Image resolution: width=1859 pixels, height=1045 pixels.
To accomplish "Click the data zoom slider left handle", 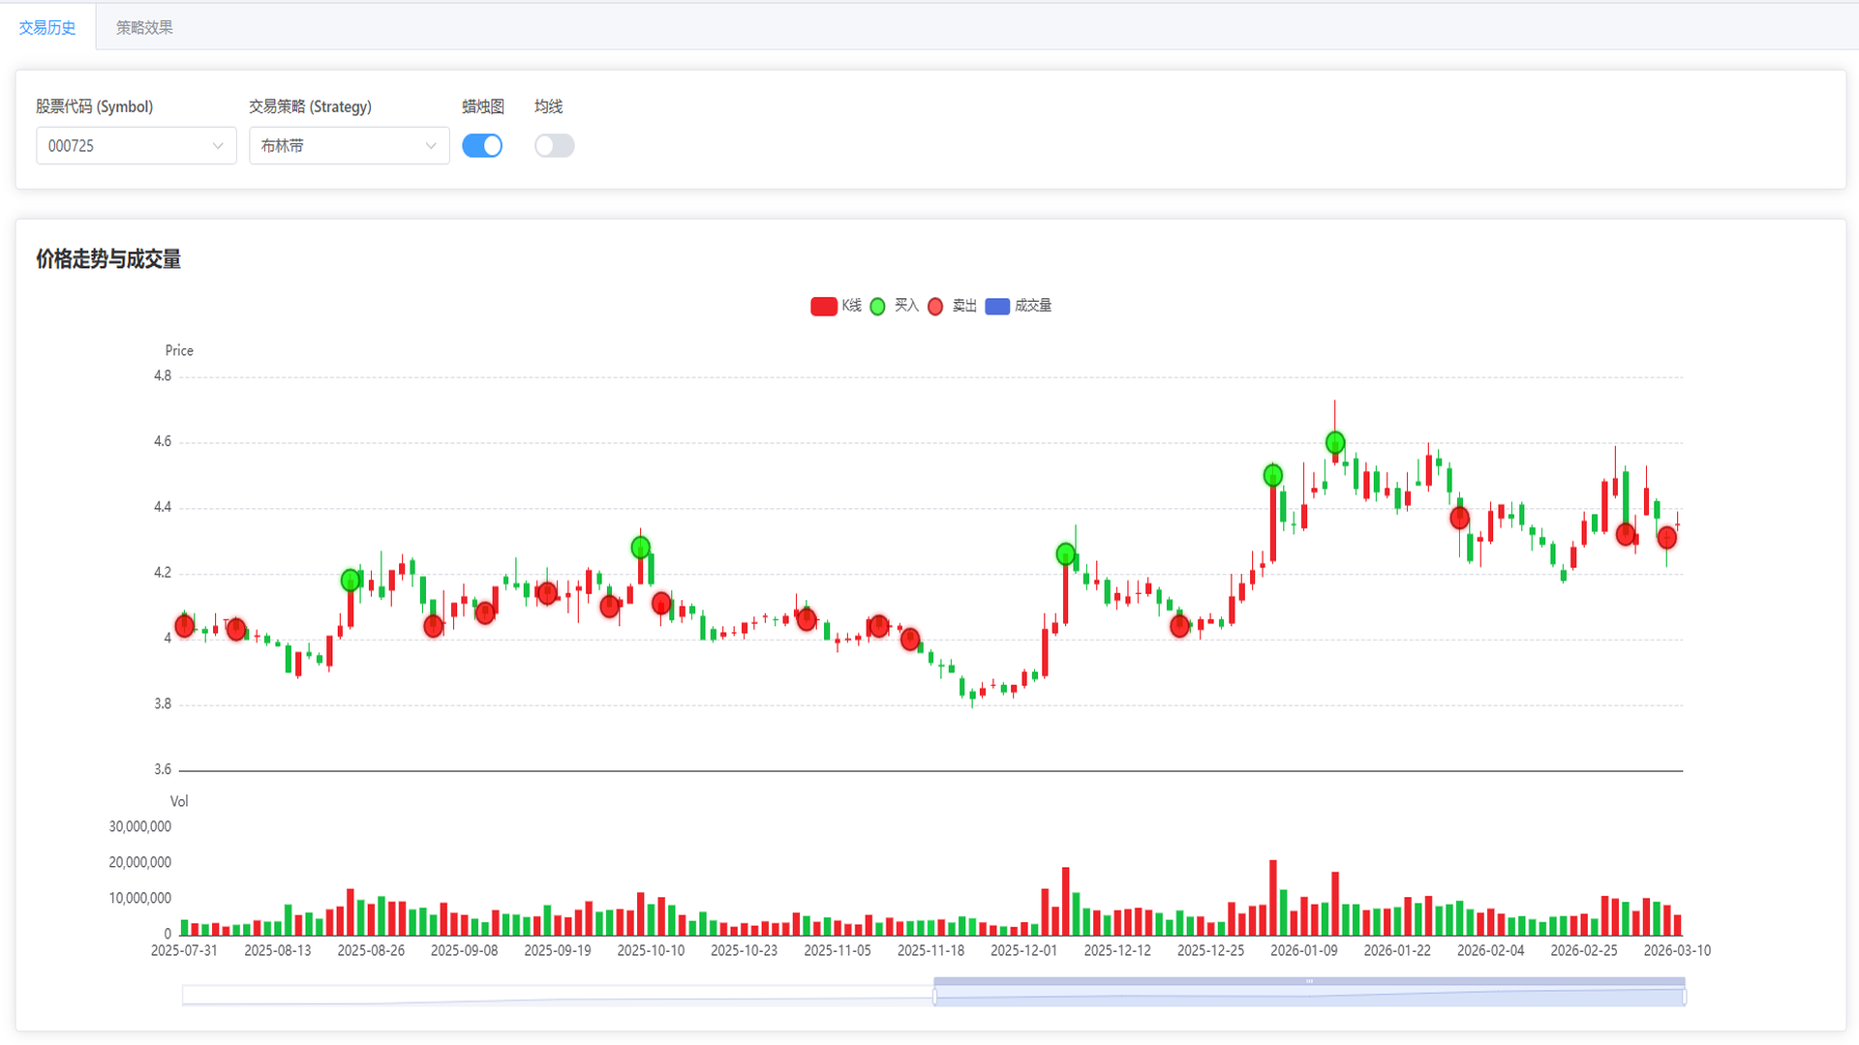I will (934, 997).
